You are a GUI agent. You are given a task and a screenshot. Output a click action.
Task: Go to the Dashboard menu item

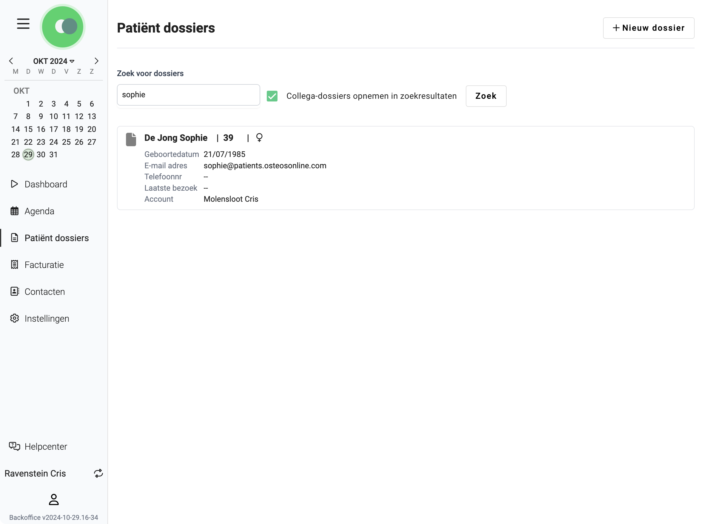[x=46, y=184]
